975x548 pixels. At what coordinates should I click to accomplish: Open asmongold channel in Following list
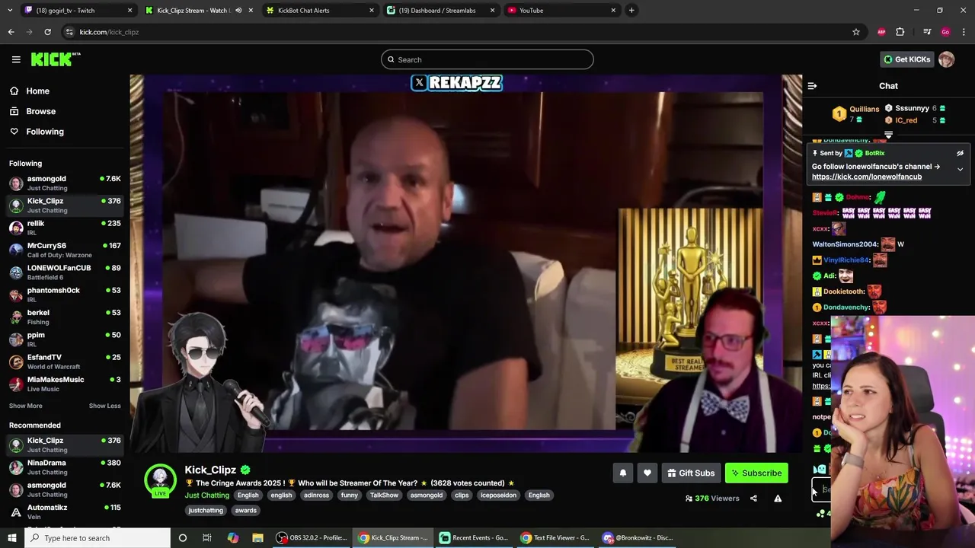tap(65, 183)
